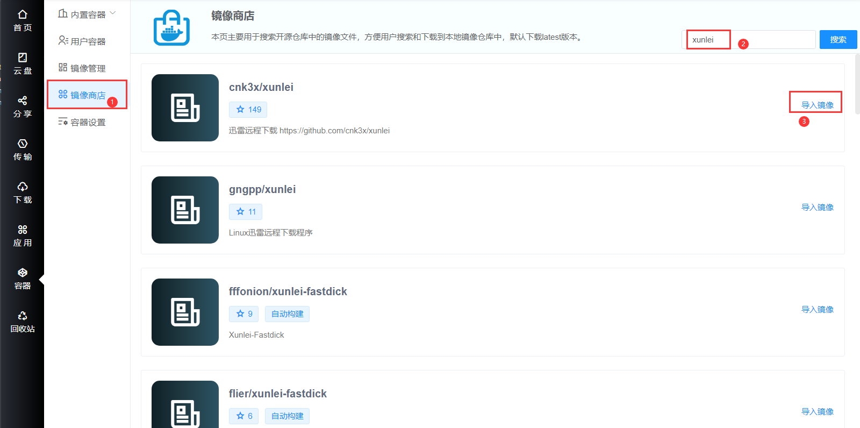Click the cnk3x/xunlei image thumbnail icon
The image size is (860, 428).
[185, 108]
